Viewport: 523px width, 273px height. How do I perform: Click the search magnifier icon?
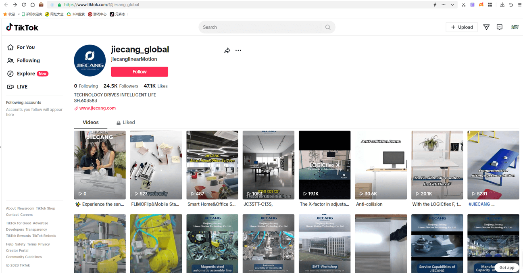click(328, 27)
